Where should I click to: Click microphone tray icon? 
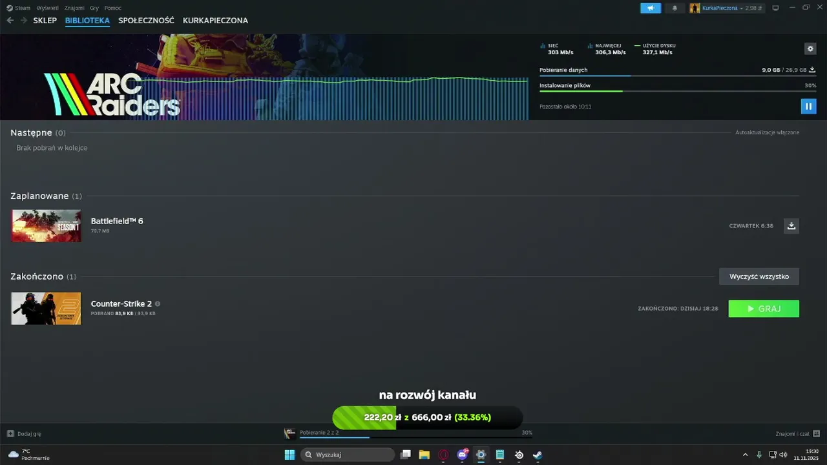[759, 455]
